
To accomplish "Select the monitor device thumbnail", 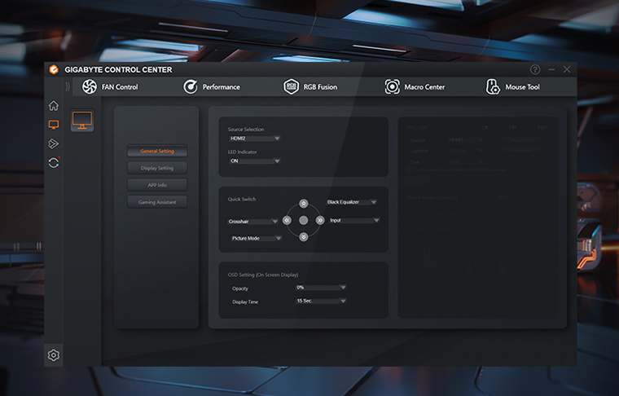I will [82, 121].
